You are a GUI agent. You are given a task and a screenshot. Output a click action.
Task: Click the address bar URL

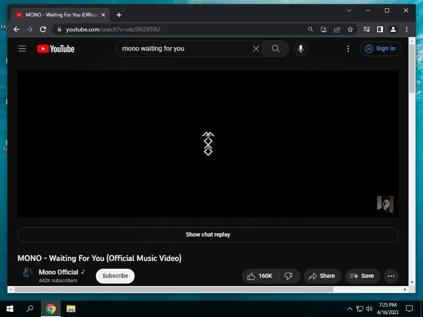coord(113,29)
